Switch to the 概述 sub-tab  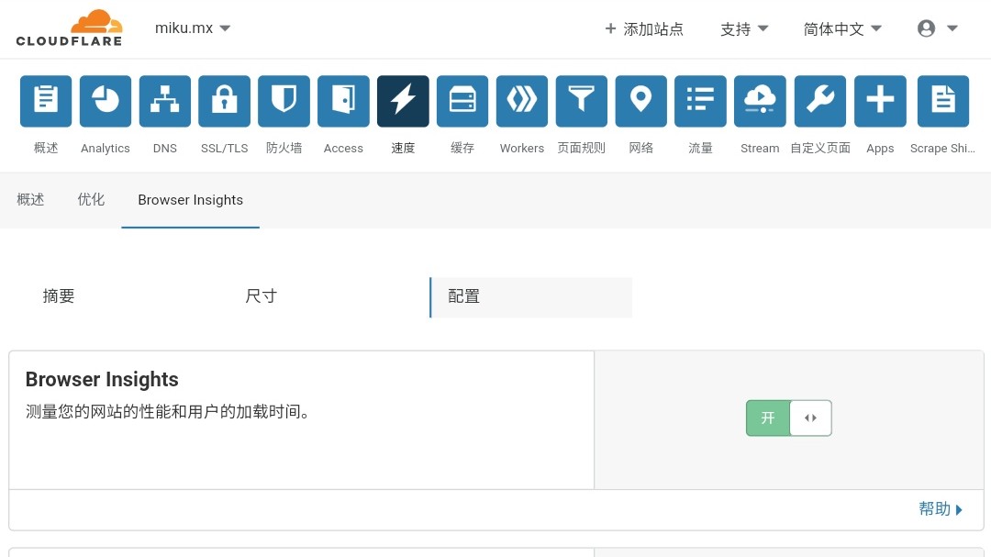30,200
